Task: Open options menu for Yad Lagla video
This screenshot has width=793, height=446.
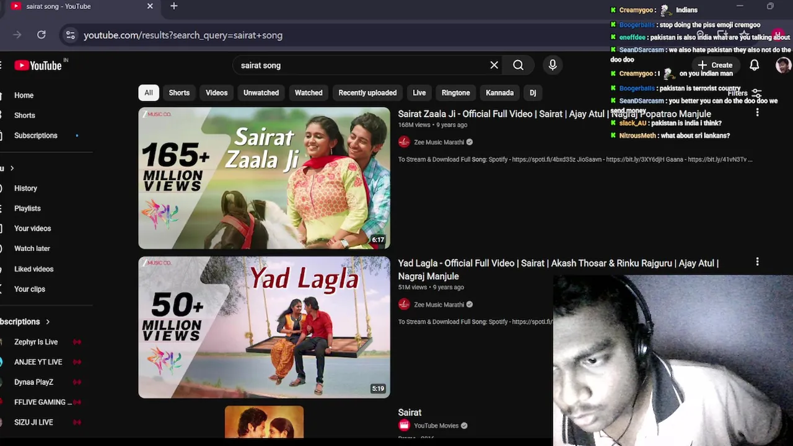Action: tap(757, 262)
